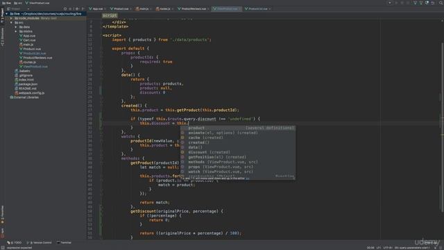The image size is (444, 250).
Task: Select 'methods' autocomplete suggestion
Action: [x=237, y=162]
